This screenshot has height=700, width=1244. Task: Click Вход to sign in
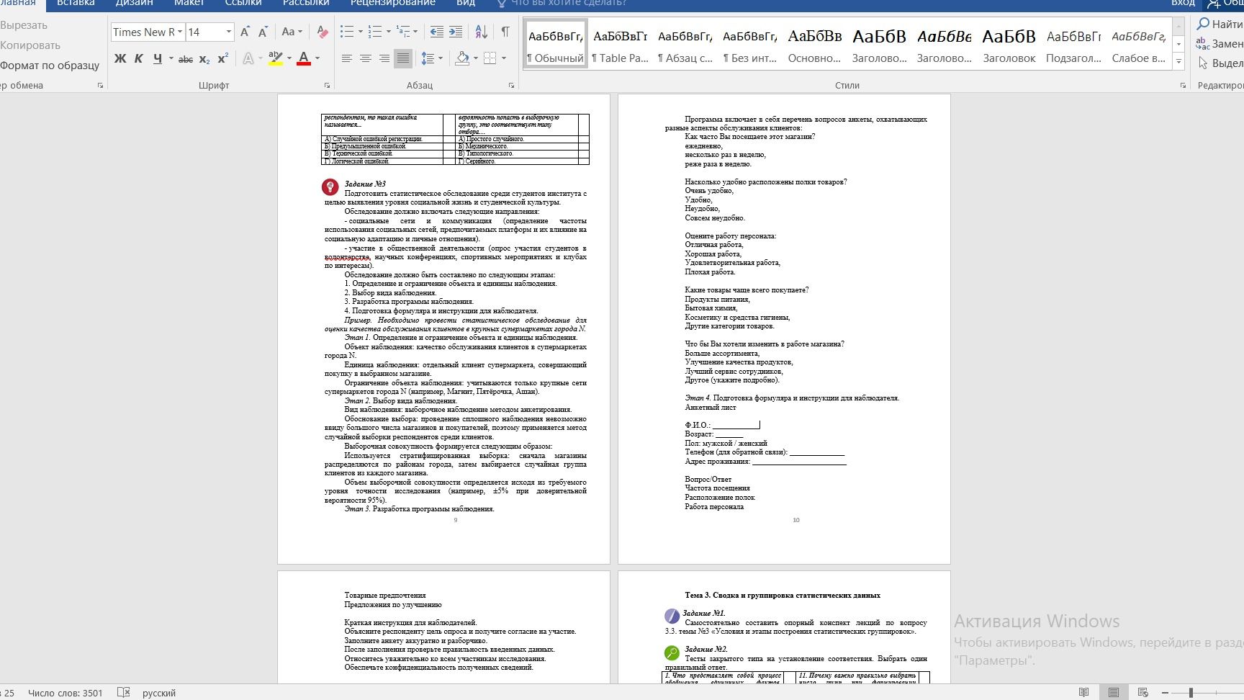coord(1183,4)
